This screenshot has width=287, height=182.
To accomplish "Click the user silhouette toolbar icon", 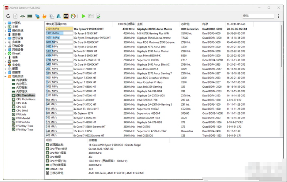I will (x=59, y=16).
